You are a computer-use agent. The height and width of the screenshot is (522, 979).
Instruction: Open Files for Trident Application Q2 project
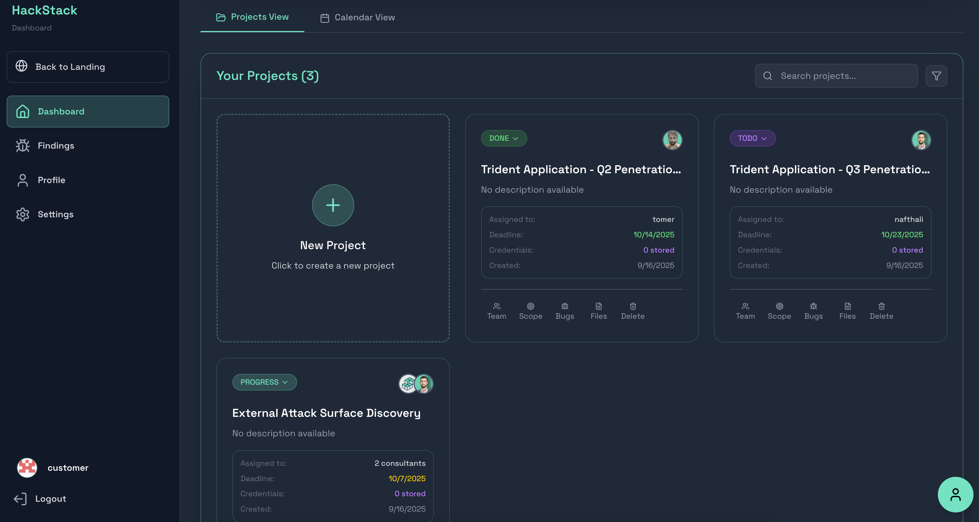click(598, 310)
